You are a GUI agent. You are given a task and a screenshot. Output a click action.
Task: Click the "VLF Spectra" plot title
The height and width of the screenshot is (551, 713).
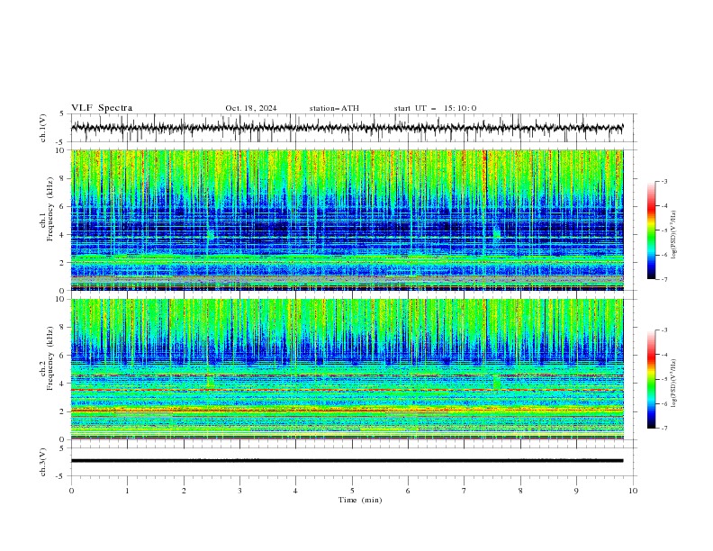[x=102, y=108]
